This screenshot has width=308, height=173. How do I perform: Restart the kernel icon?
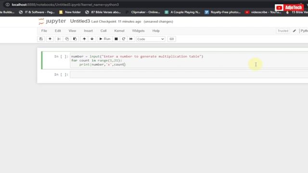[x=124, y=39]
